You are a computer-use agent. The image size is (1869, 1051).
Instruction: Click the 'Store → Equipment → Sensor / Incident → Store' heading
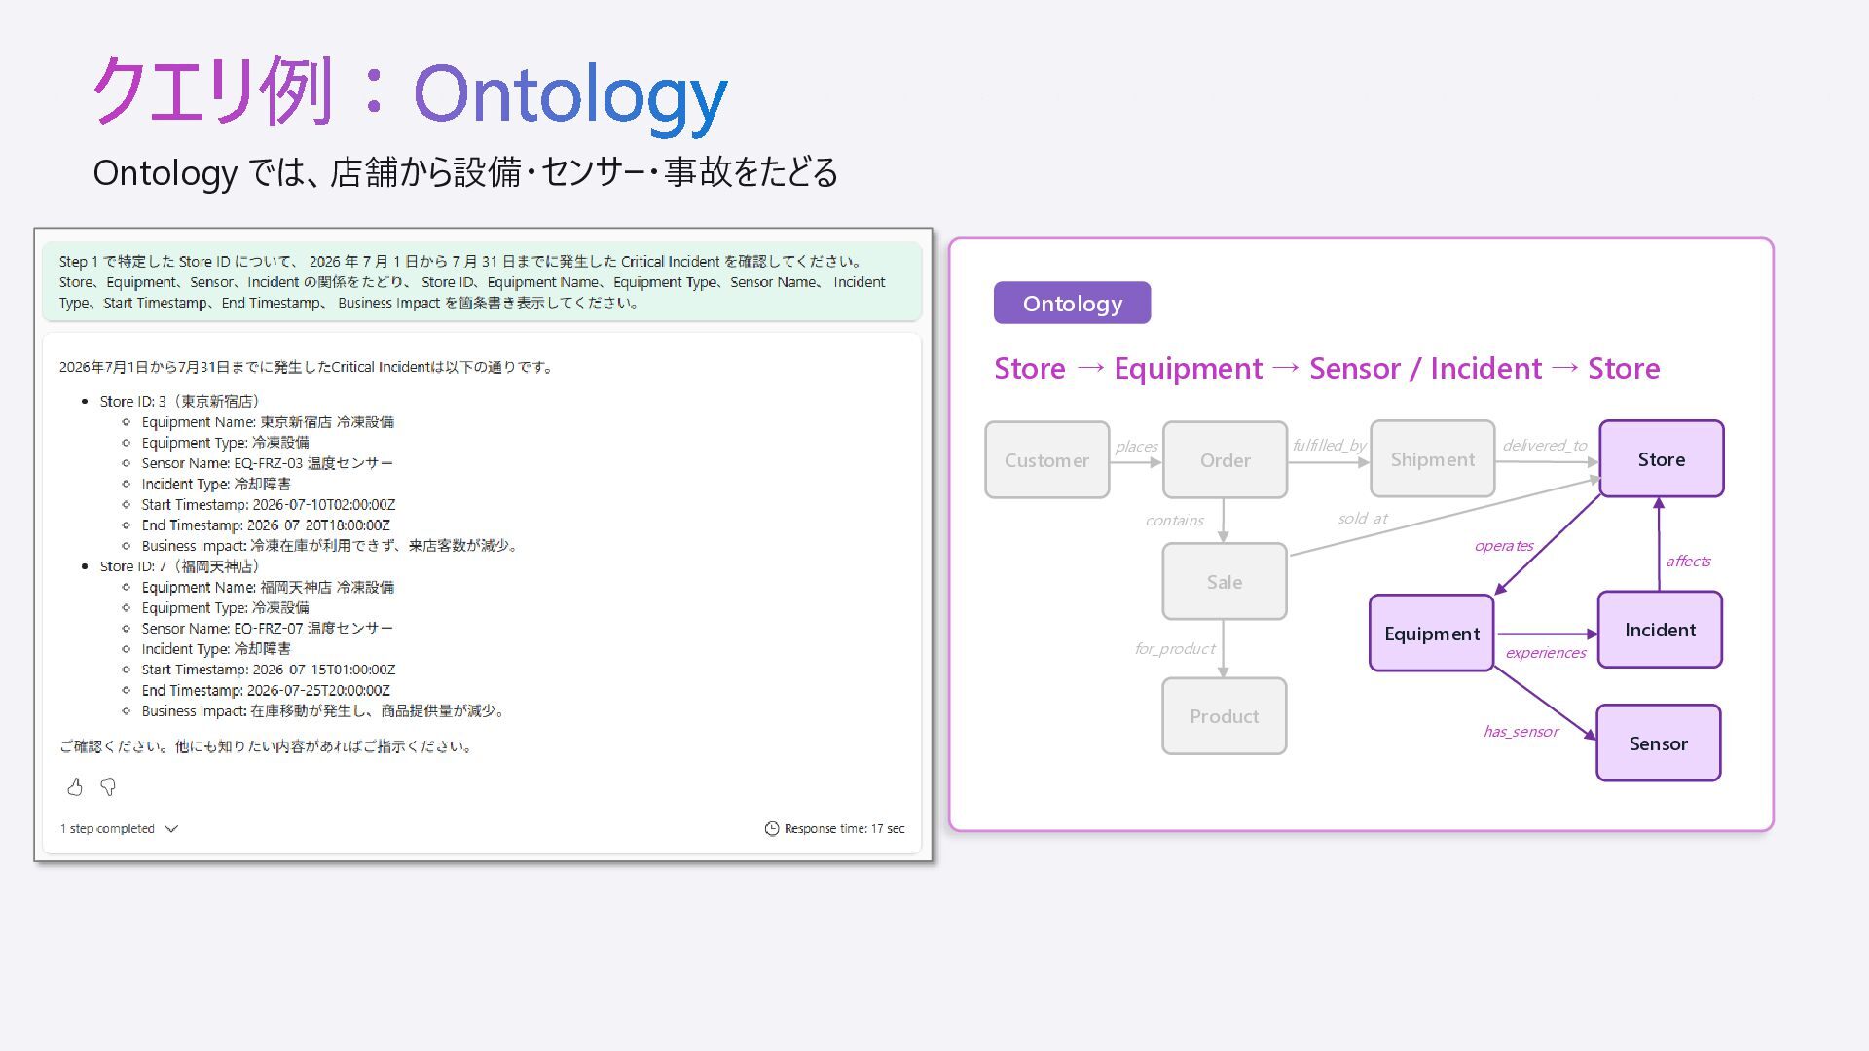click(x=1326, y=368)
